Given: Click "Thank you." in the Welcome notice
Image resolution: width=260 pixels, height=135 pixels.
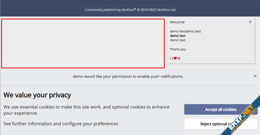Looking at the screenshot, I should click(x=178, y=49).
